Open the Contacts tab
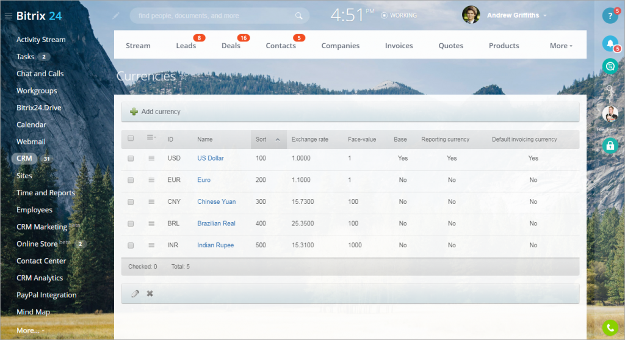Image resolution: width=625 pixels, height=340 pixels. click(281, 46)
